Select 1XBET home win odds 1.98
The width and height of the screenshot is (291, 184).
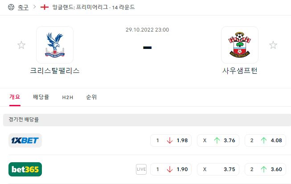[171, 140]
